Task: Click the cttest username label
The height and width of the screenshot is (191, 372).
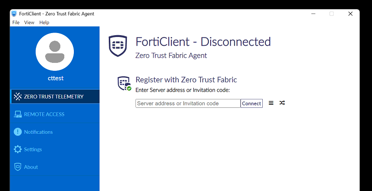Action: [55, 78]
